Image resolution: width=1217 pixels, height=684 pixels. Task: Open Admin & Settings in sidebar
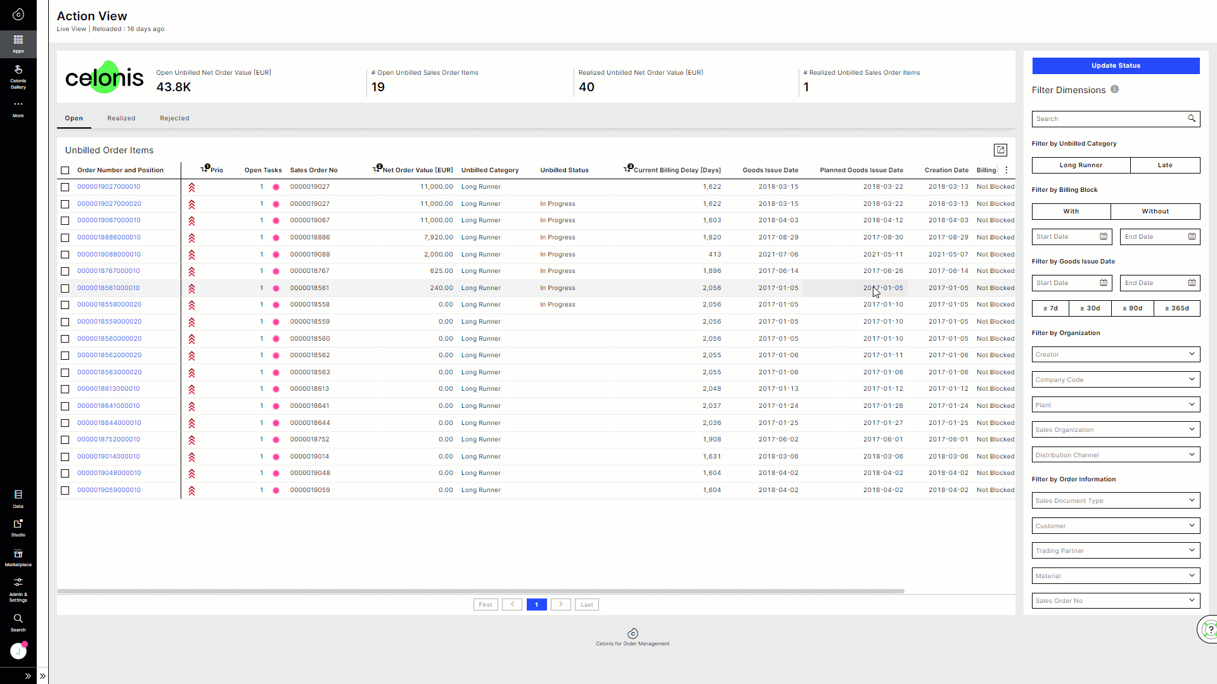pos(18,589)
